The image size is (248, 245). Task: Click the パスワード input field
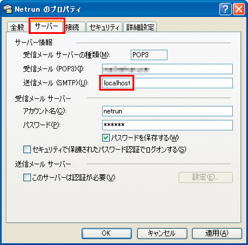click(x=167, y=125)
